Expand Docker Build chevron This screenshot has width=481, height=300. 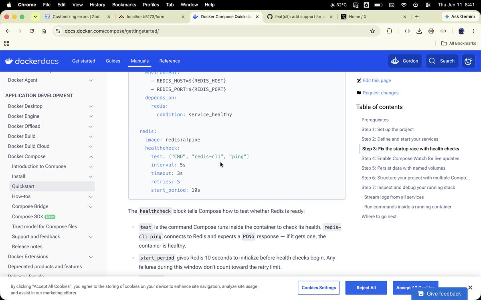[91, 136]
